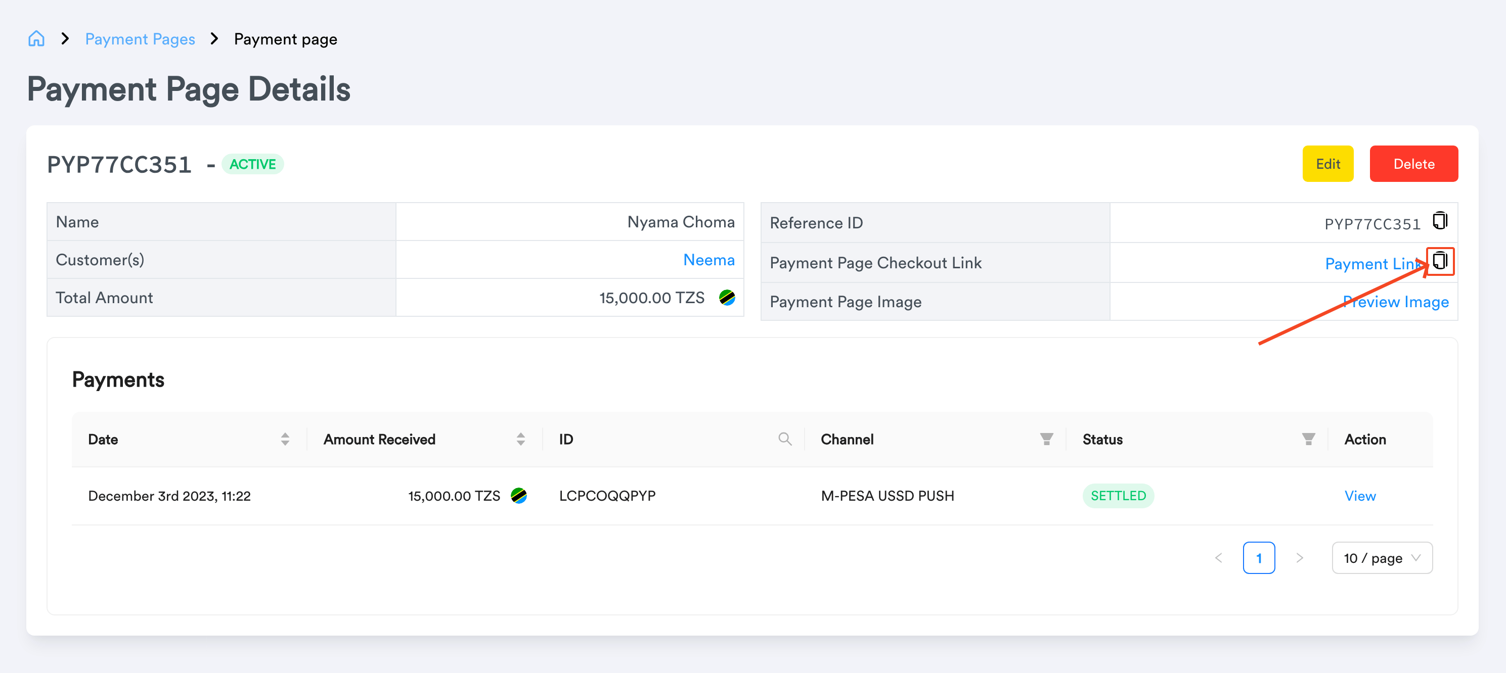Image resolution: width=1506 pixels, height=673 pixels.
Task: Go to next page of payments
Action: tap(1299, 558)
